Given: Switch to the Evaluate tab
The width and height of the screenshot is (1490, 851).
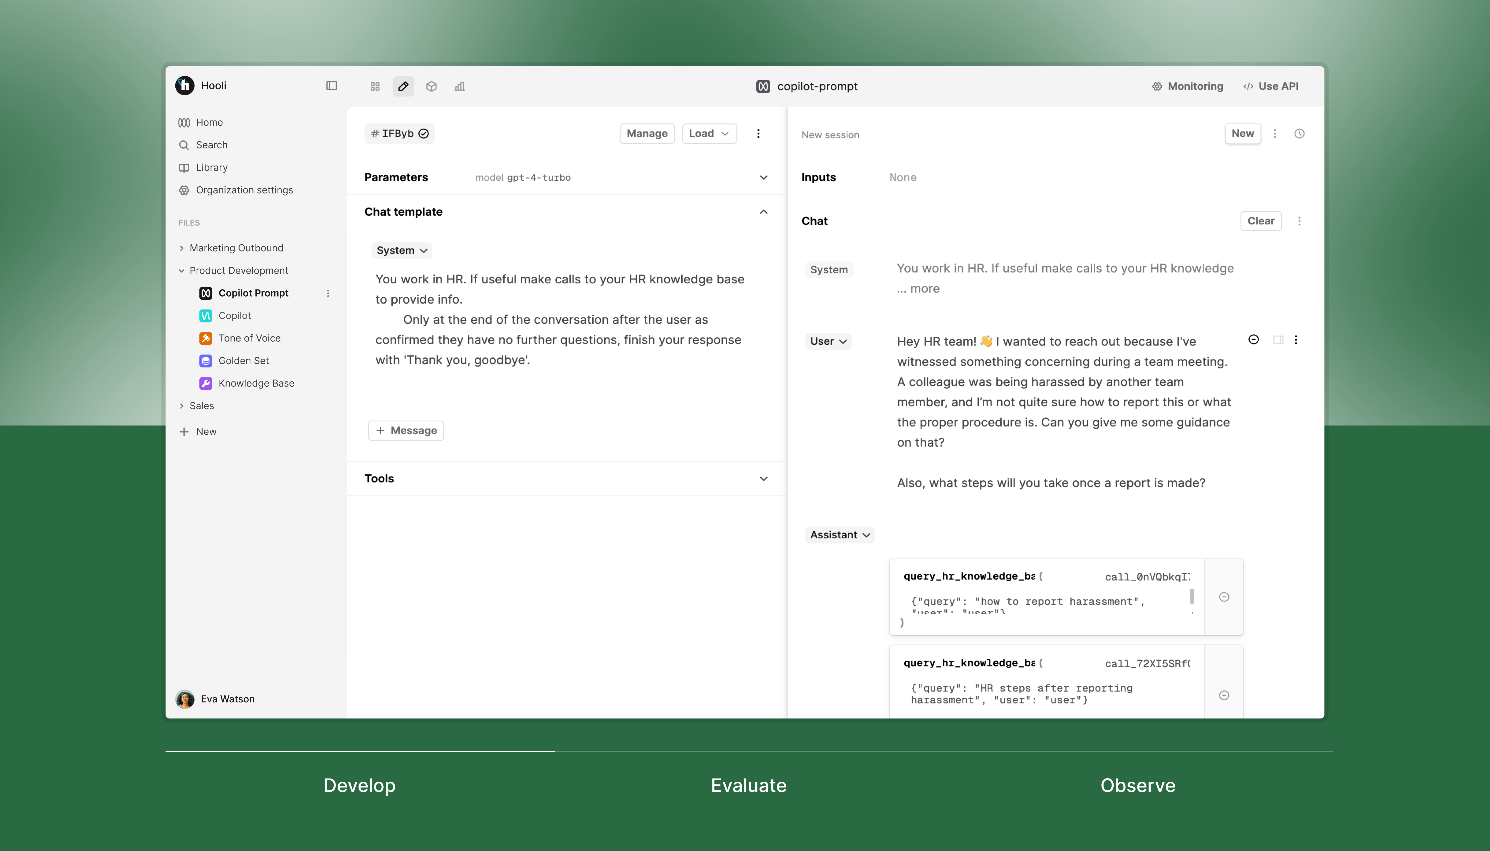Looking at the screenshot, I should pos(748,785).
